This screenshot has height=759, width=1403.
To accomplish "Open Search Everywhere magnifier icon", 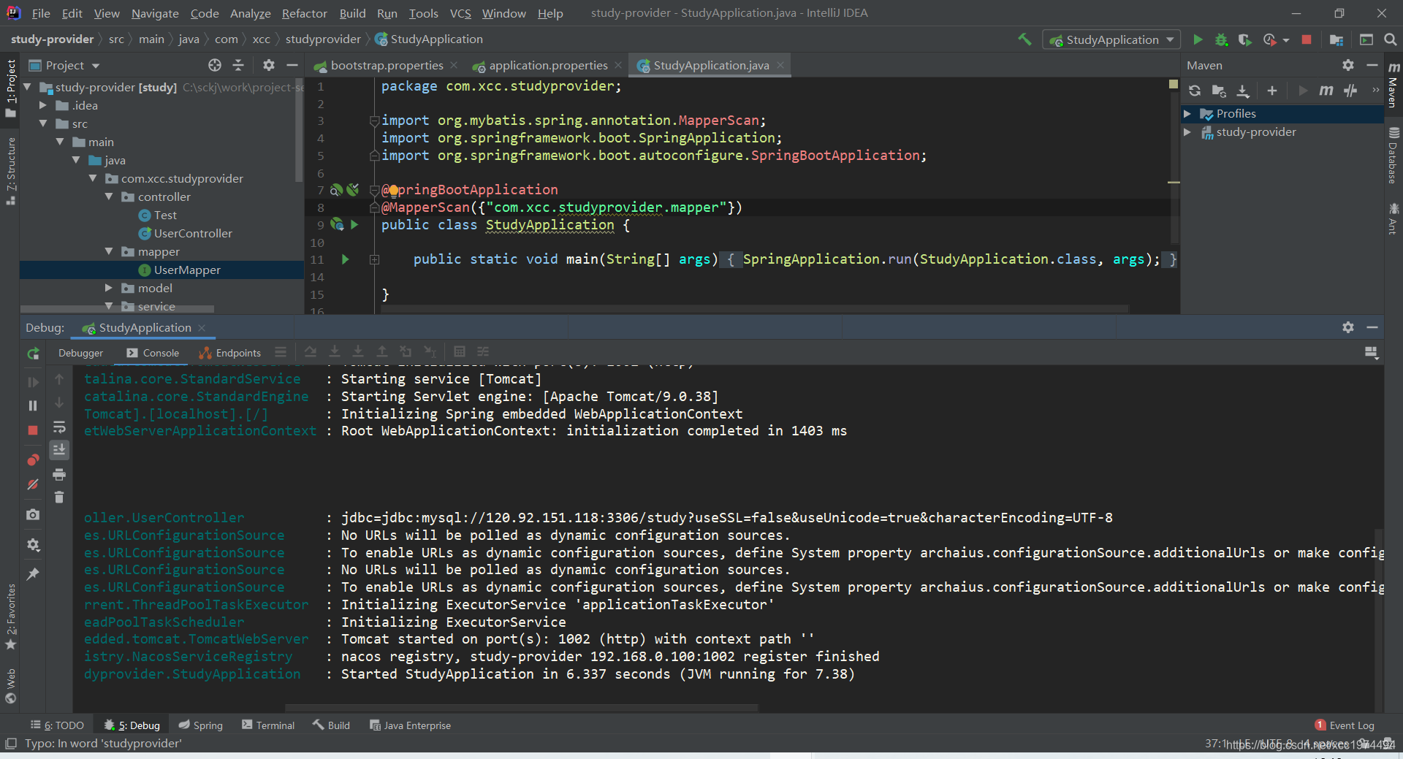I will point(1391,39).
